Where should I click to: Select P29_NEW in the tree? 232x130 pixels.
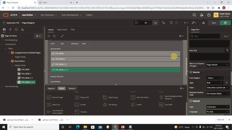[x=25, y=69]
